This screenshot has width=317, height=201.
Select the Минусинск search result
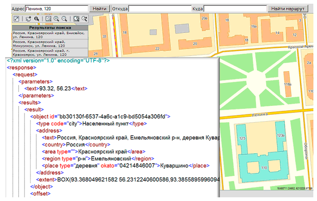click(x=49, y=44)
